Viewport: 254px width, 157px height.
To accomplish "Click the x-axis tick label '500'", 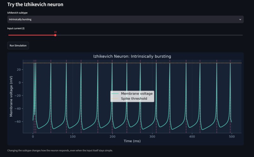I will 232,137.
